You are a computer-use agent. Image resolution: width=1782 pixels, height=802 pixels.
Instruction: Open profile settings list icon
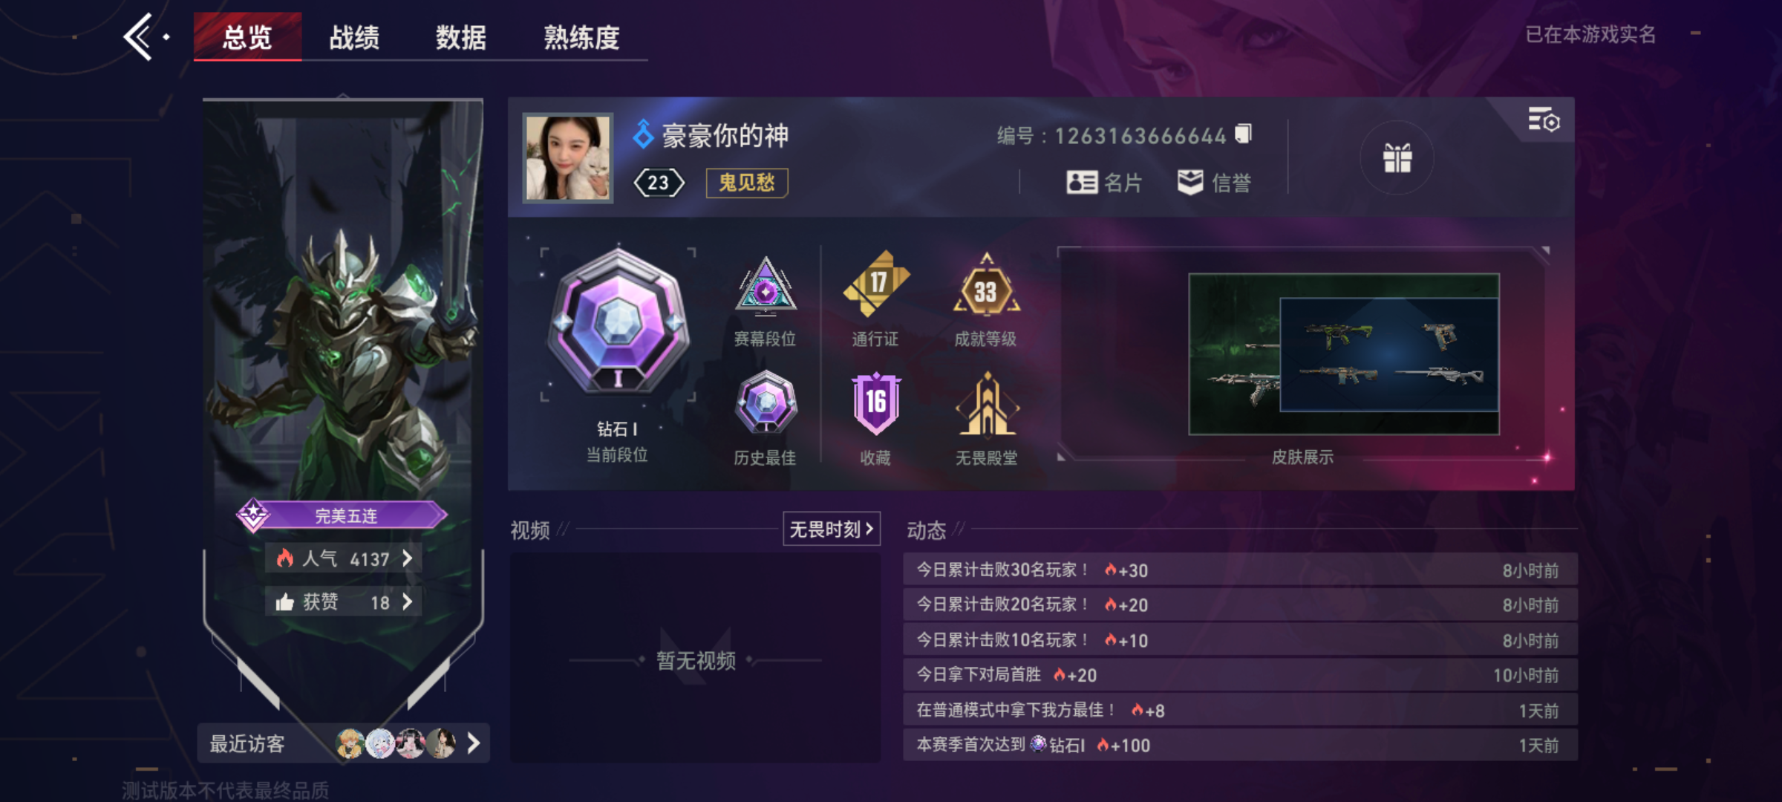[1544, 120]
